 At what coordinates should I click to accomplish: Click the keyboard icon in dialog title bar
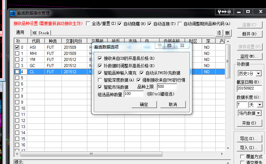[169, 45]
